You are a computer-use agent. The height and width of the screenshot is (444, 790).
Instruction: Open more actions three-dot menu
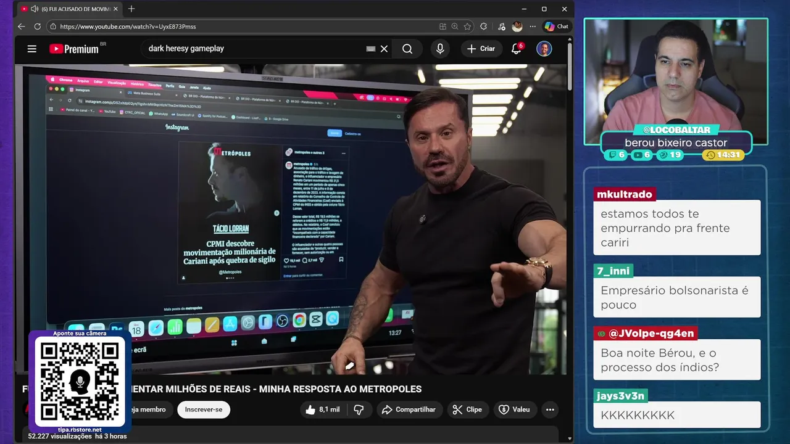click(550, 409)
